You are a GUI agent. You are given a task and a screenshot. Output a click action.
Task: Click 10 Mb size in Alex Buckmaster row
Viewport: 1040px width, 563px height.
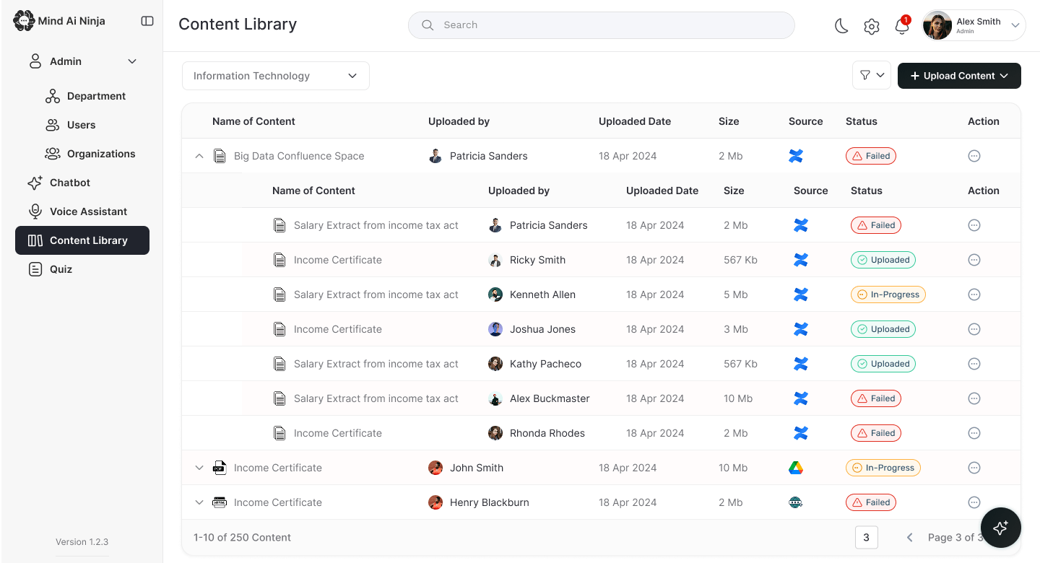[x=738, y=398]
